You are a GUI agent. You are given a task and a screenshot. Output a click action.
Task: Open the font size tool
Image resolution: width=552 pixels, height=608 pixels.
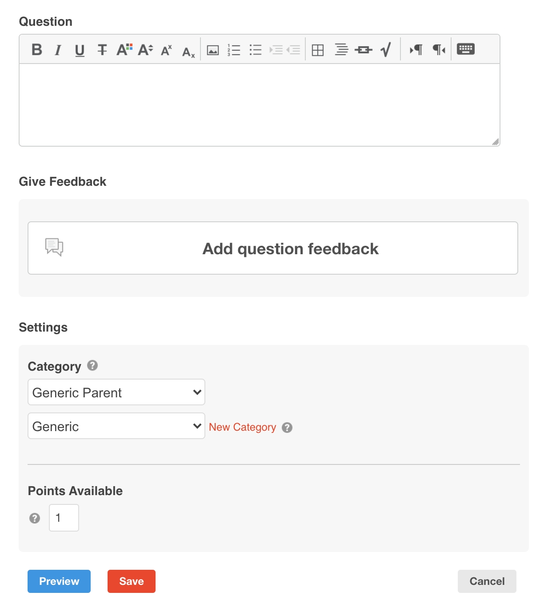pyautogui.click(x=145, y=50)
